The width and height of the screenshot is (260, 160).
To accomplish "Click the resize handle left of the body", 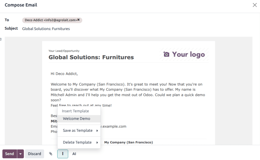I will (1, 39).
